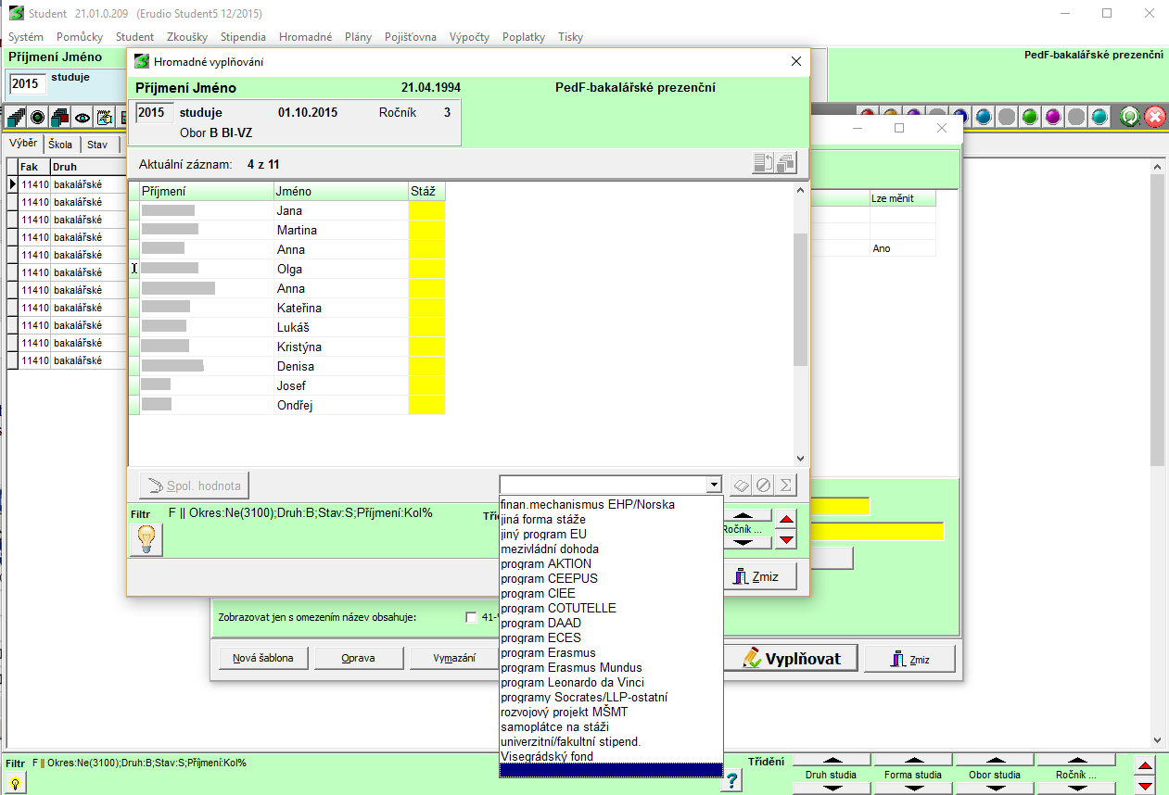Click the sigma sum icon button
The width and height of the screenshot is (1169, 795).
click(x=785, y=485)
